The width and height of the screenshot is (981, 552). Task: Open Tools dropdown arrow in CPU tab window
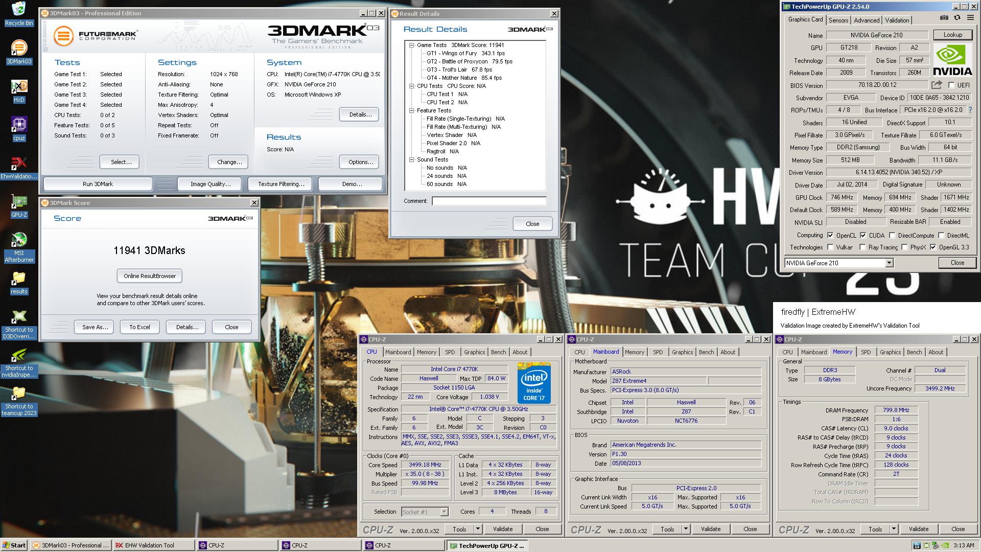click(x=478, y=529)
